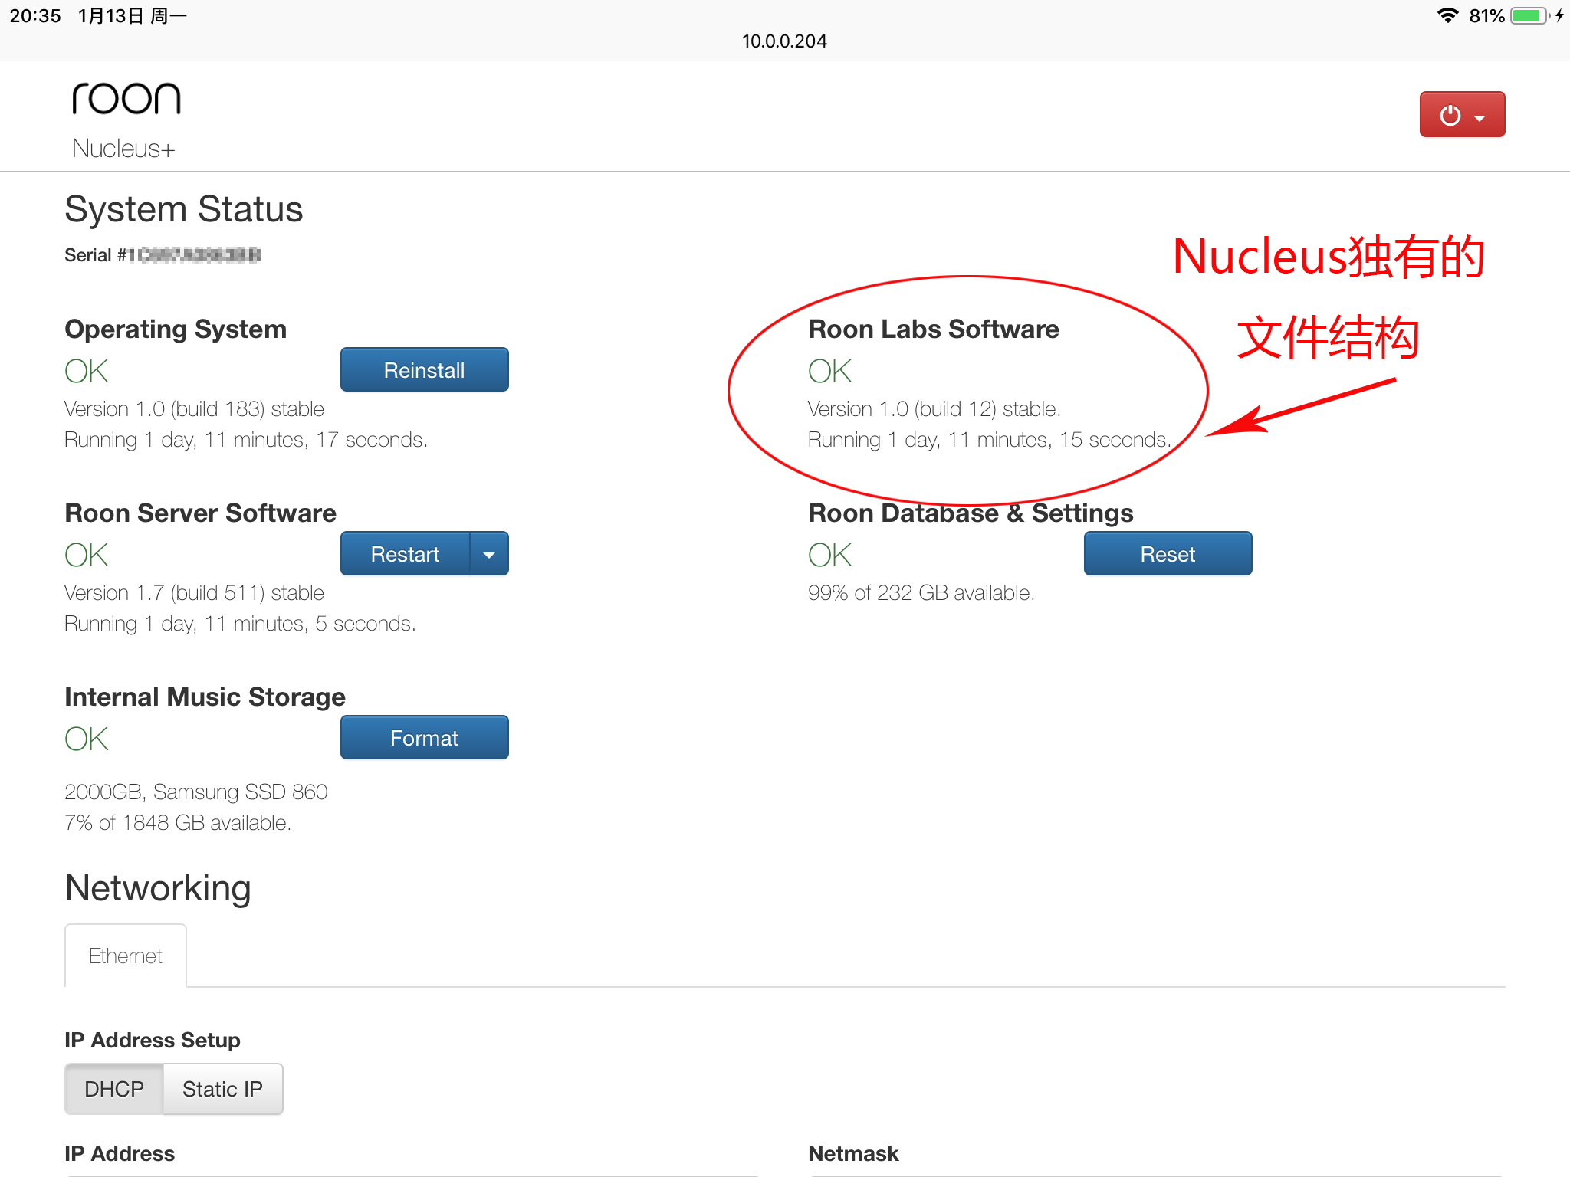Click the Netmask field label
Image resolution: width=1570 pixels, height=1177 pixels.
[853, 1153]
